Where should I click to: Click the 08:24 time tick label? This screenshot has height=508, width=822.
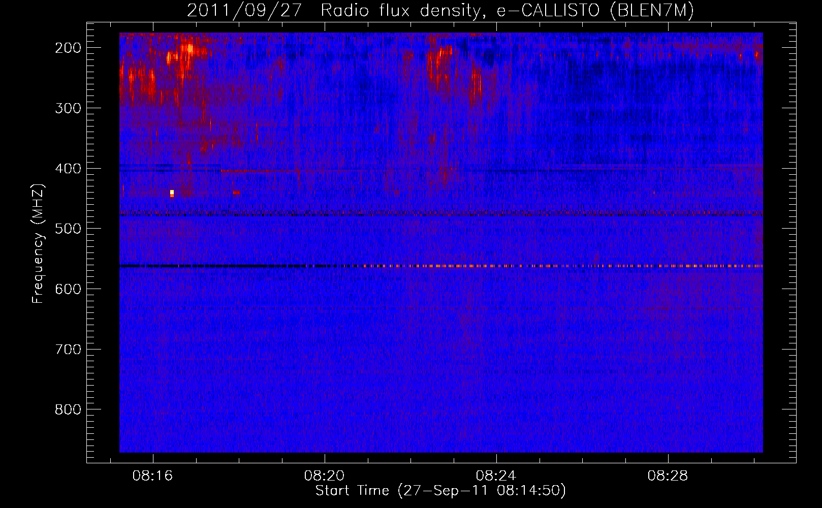(496, 475)
